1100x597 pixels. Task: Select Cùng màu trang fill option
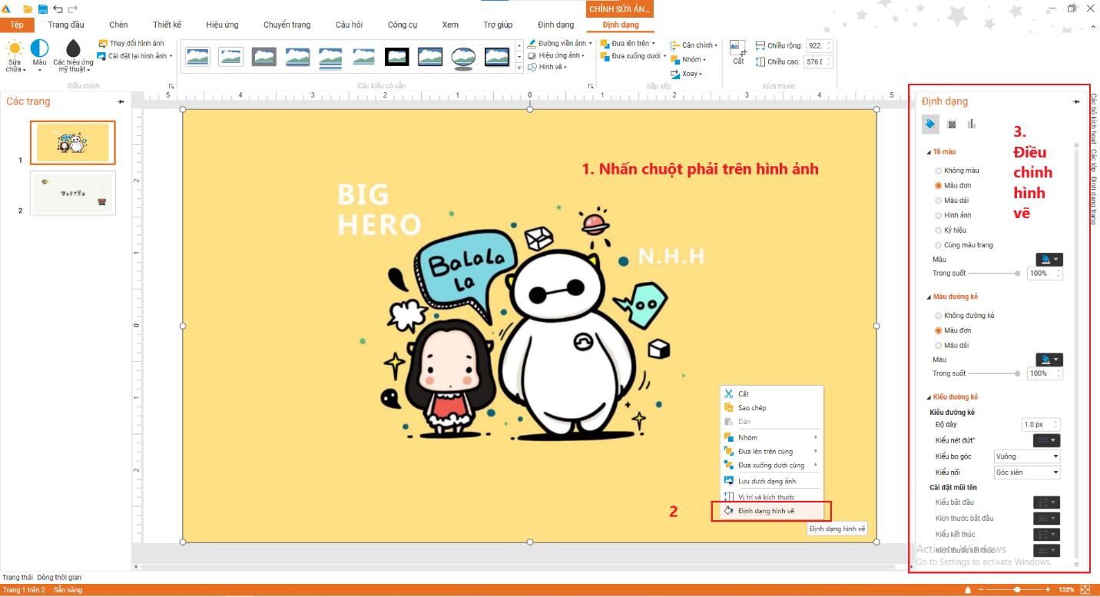coord(963,245)
